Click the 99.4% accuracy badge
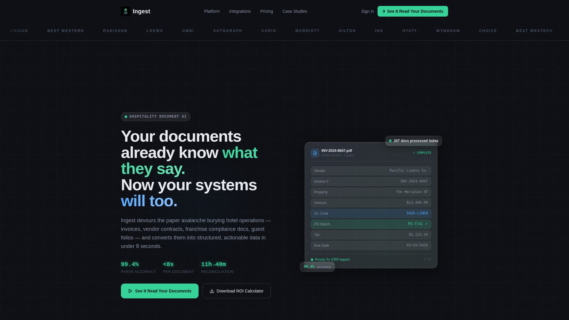 (317, 267)
